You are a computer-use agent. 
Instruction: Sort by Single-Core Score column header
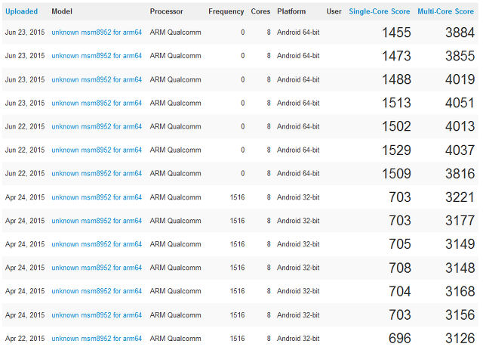[x=379, y=11]
